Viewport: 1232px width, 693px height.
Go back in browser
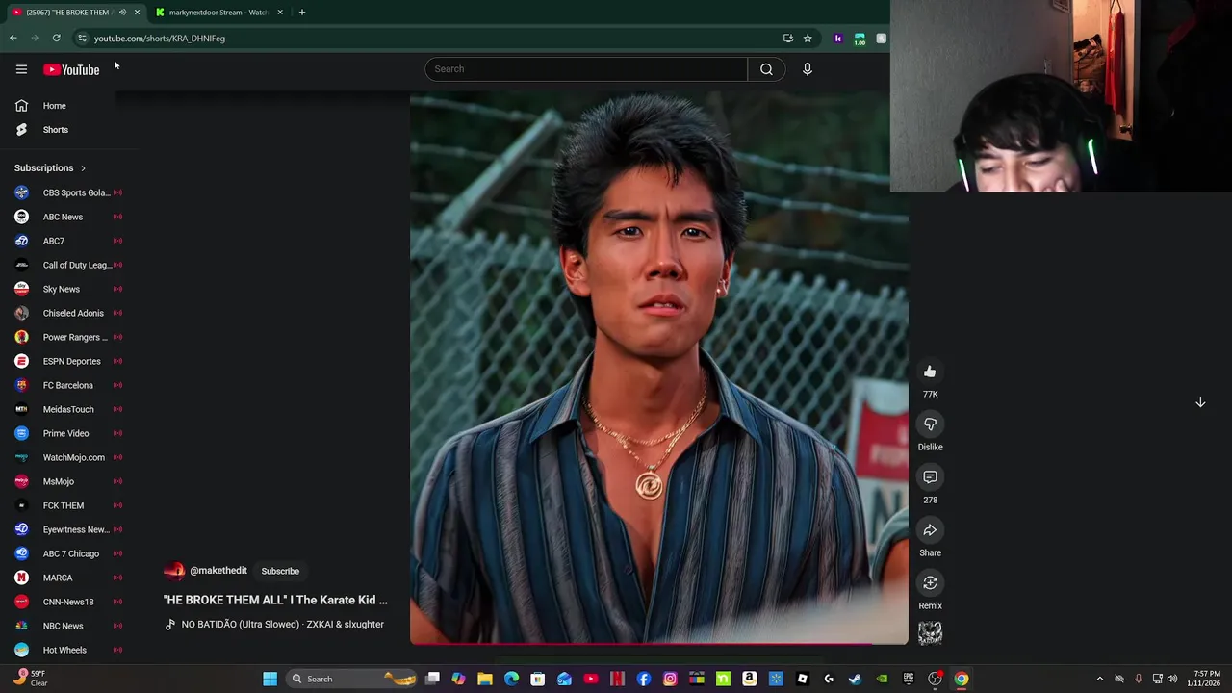click(x=13, y=38)
